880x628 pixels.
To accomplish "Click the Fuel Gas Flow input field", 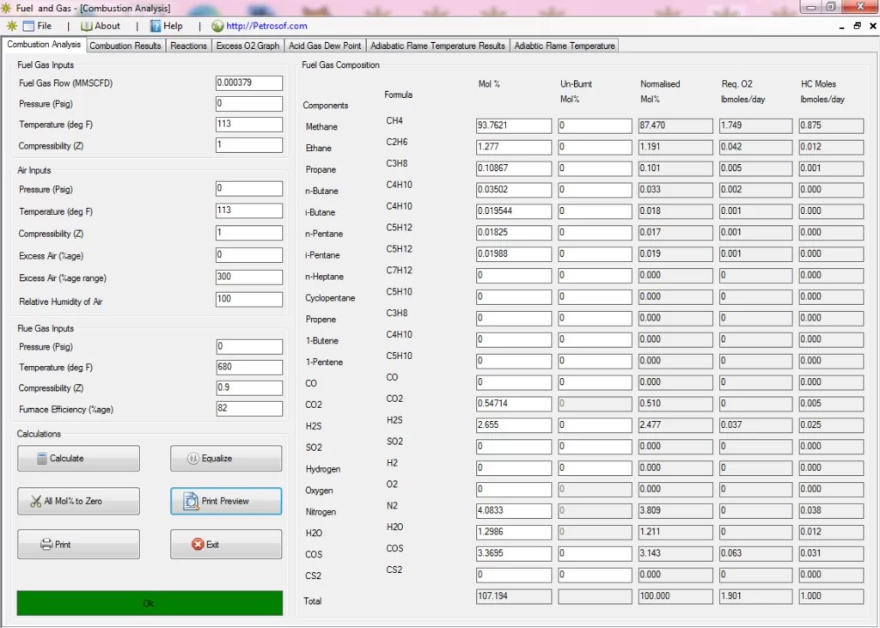I will pyautogui.click(x=248, y=82).
